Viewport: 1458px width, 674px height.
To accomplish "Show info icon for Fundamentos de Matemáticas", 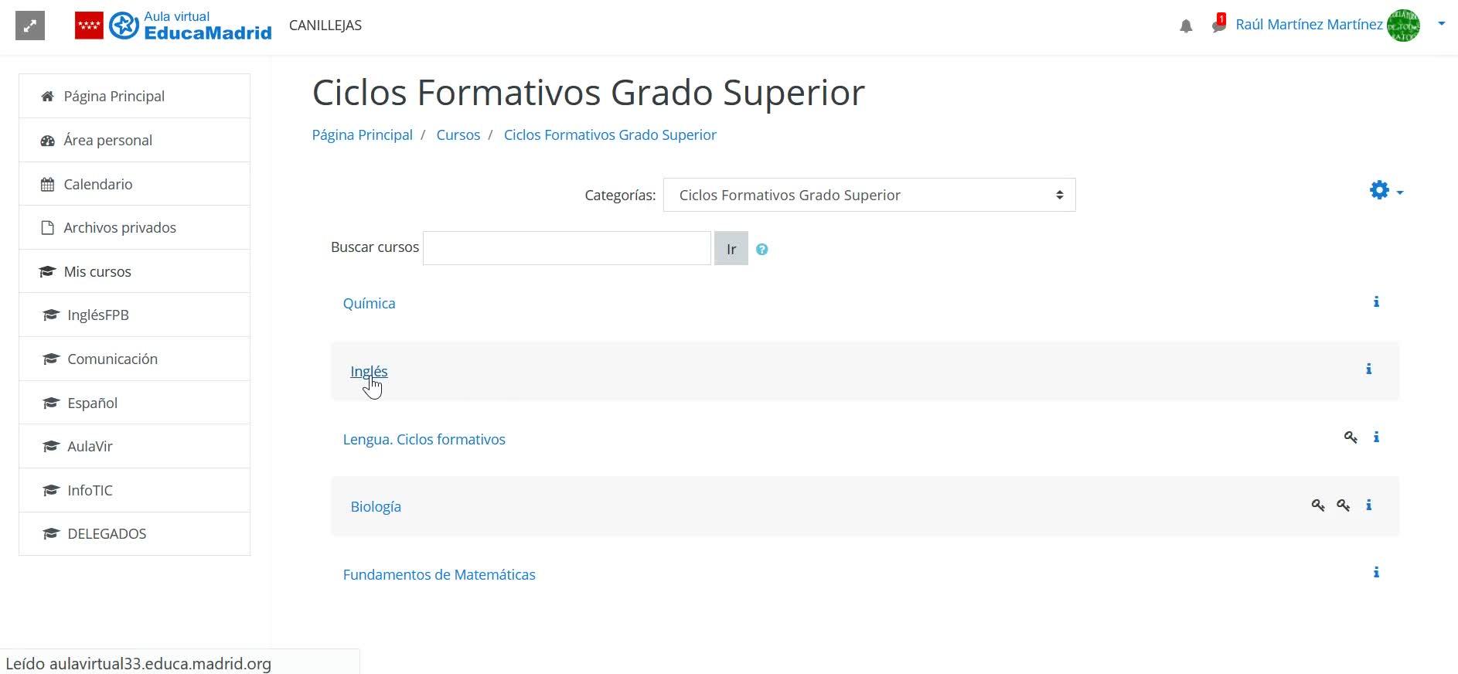I will click(1376, 573).
